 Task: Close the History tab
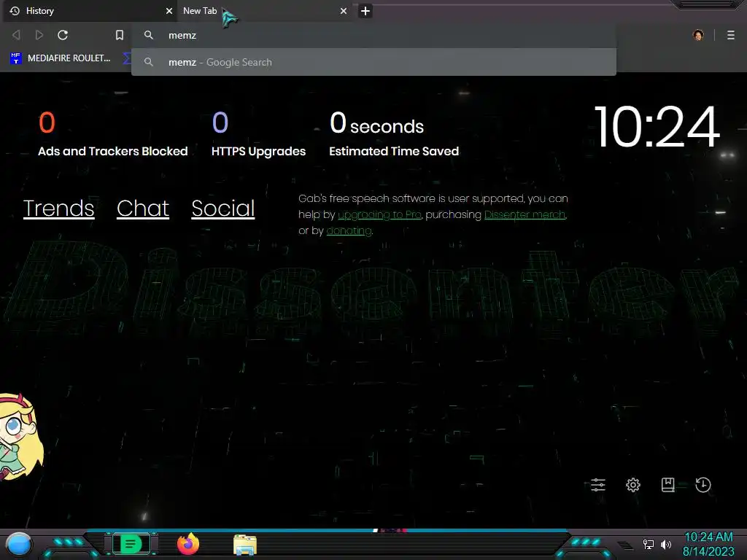point(169,11)
